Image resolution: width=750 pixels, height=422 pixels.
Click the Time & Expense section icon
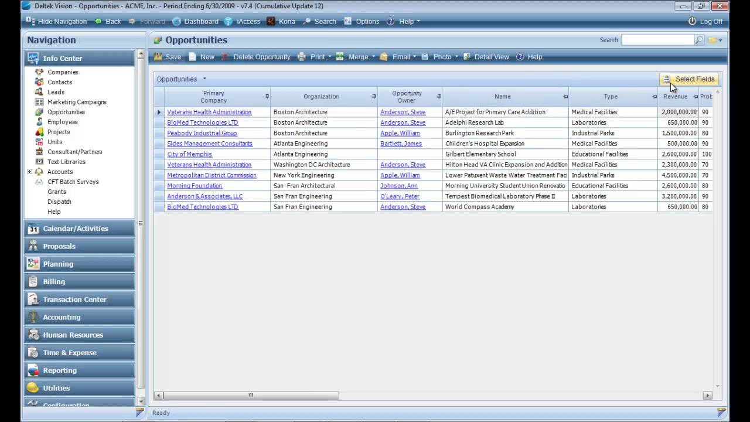pos(33,353)
